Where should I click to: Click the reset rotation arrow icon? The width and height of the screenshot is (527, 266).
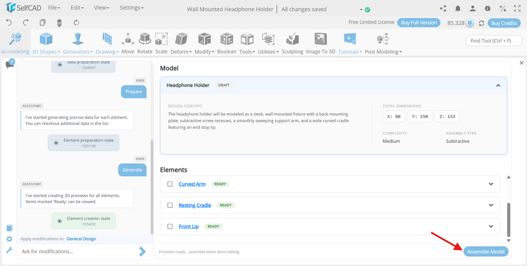(76, 23)
